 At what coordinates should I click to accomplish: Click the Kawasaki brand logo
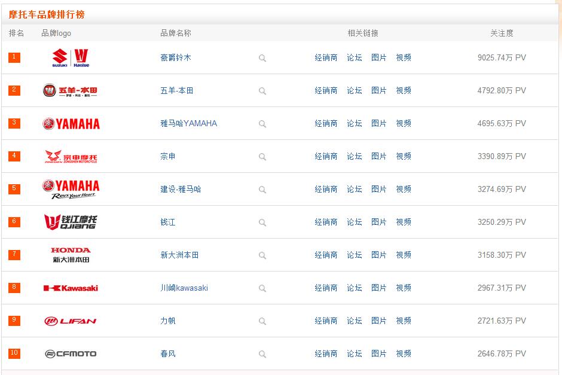71,288
